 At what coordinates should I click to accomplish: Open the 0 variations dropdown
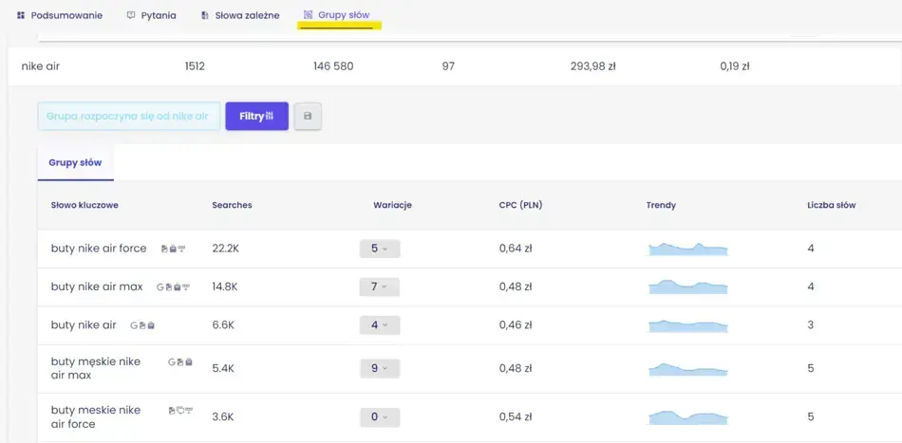[x=379, y=417]
